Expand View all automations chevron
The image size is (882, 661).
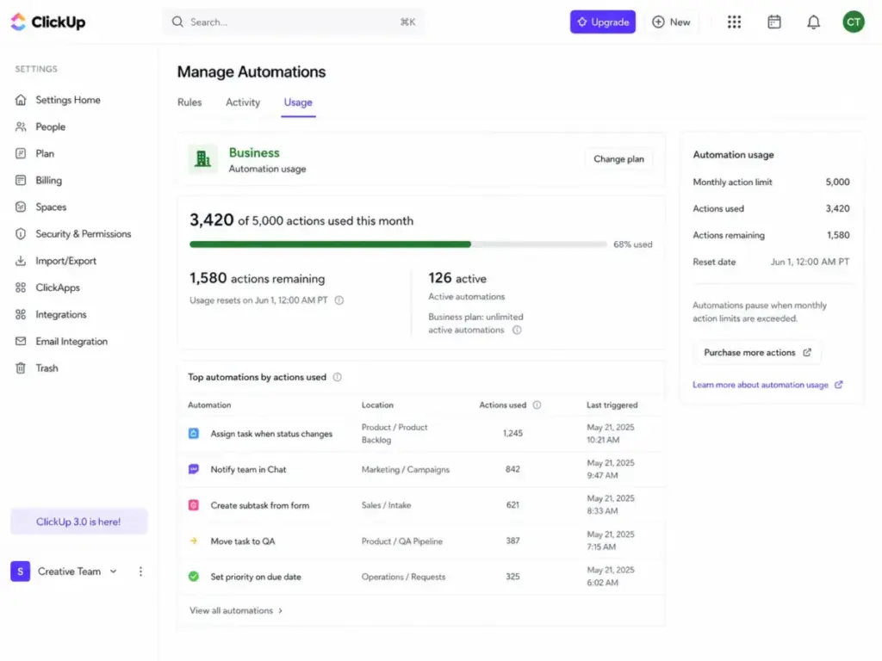pos(281,610)
